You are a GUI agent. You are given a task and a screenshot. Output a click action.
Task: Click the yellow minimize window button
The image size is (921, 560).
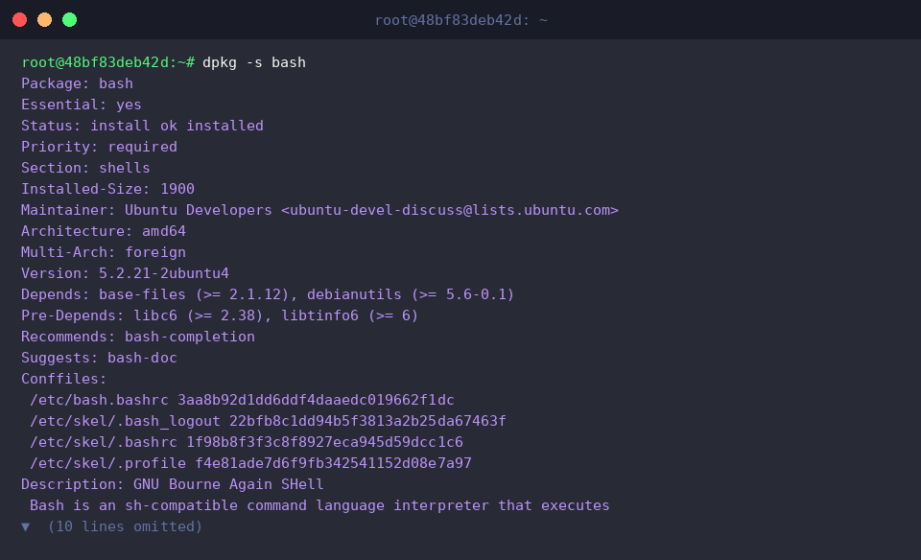click(x=45, y=20)
